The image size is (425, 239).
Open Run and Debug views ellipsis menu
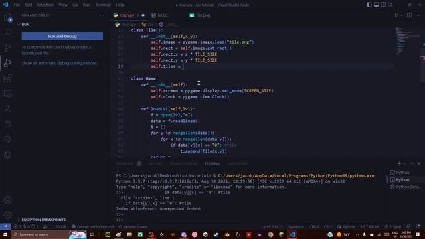pos(102,15)
